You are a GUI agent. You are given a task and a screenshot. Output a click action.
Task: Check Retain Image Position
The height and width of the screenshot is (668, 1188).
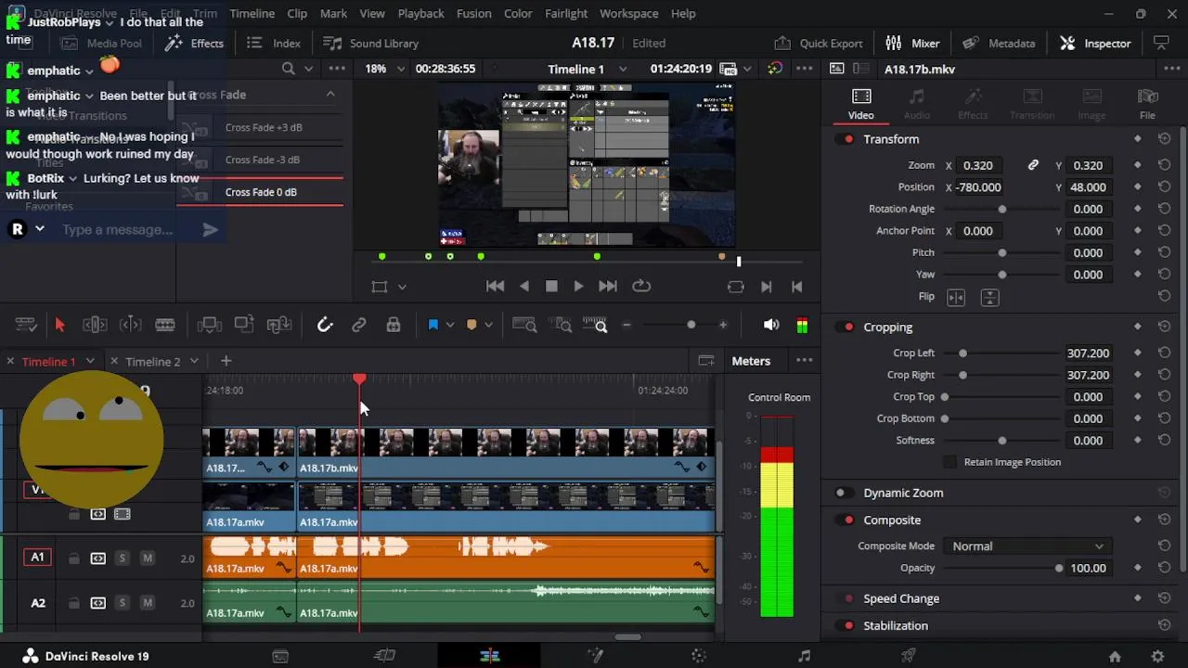click(x=949, y=462)
